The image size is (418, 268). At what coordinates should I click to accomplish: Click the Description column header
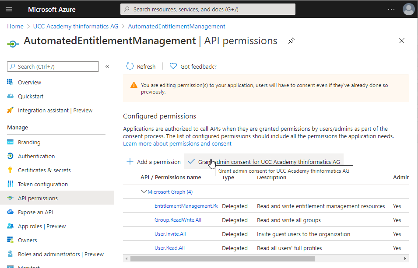point(272,178)
